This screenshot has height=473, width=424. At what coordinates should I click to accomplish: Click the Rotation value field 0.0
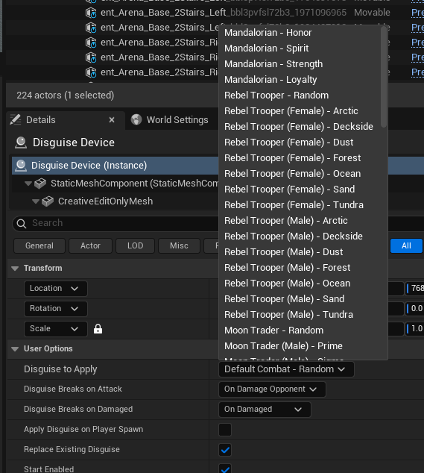(x=414, y=309)
